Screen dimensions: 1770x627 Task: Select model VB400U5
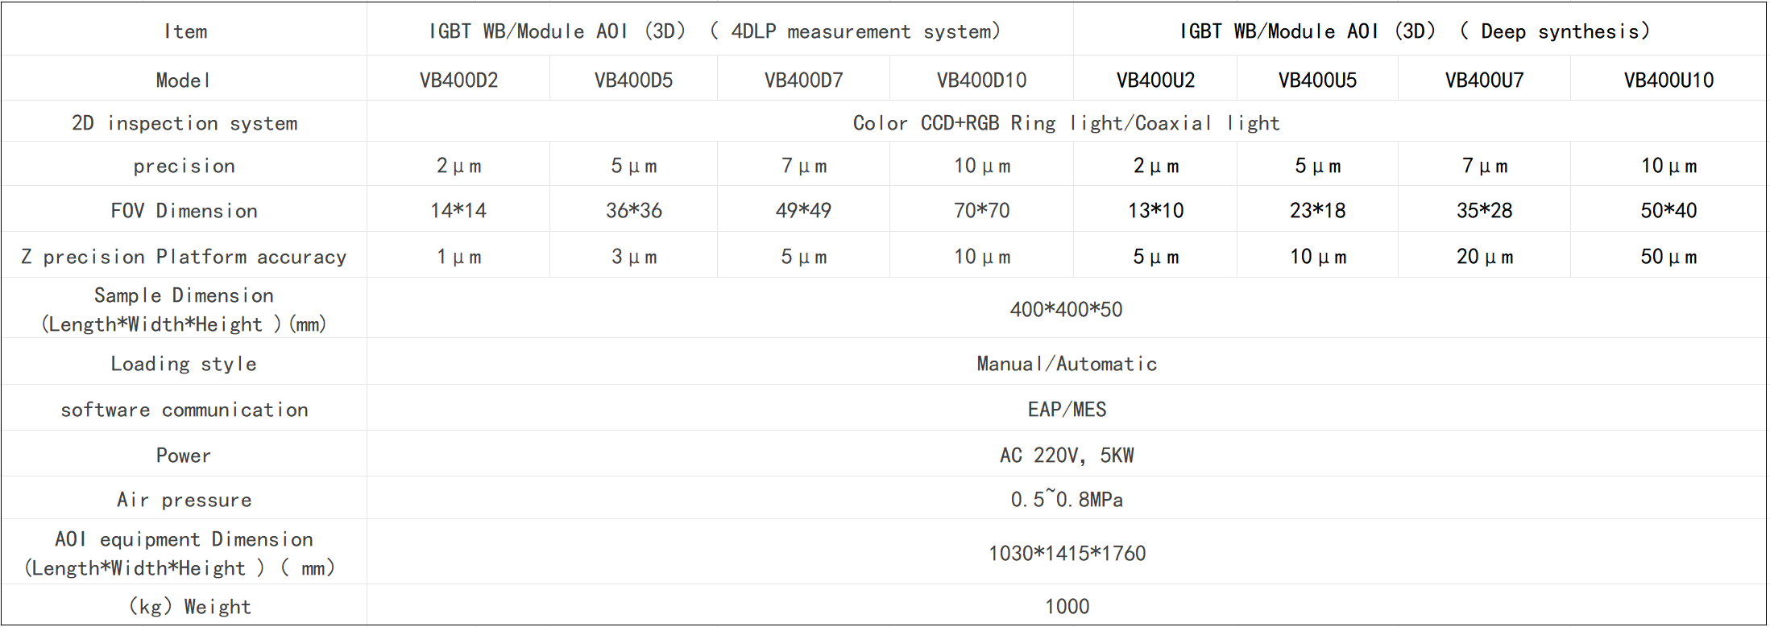coord(1317,80)
